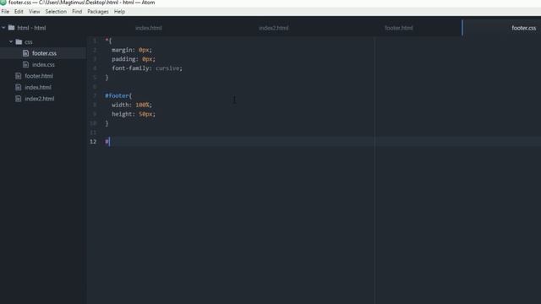Image resolution: width=541 pixels, height=304 pixels.
Task: Place cursor on '#footer{' selector
Action: [x=118, y=95]
